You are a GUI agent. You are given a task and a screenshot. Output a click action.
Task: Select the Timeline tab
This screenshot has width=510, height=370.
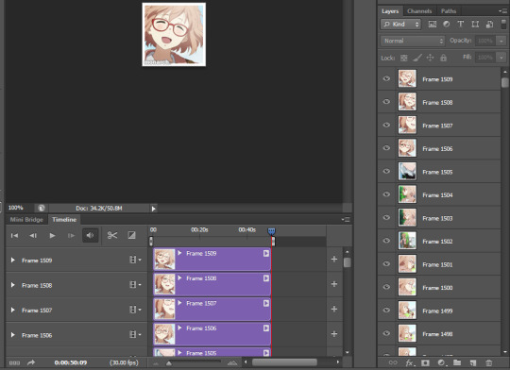coord(64,220)
